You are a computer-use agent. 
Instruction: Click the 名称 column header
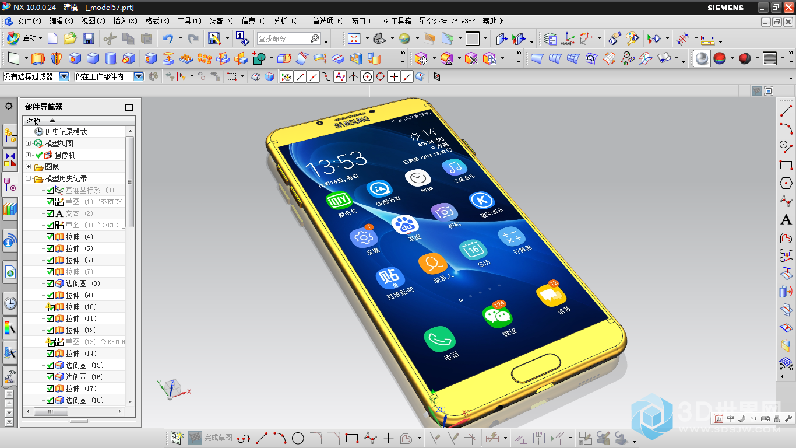[79, 121]
